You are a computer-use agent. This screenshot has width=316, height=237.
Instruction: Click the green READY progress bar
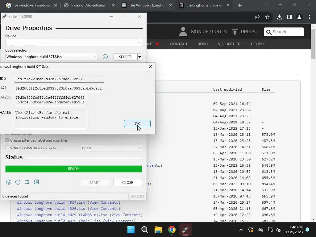pyautogui.click(x=73, y=169)
